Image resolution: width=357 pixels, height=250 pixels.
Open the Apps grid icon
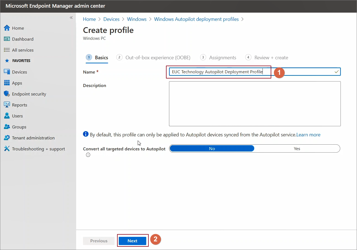(7, 83)
